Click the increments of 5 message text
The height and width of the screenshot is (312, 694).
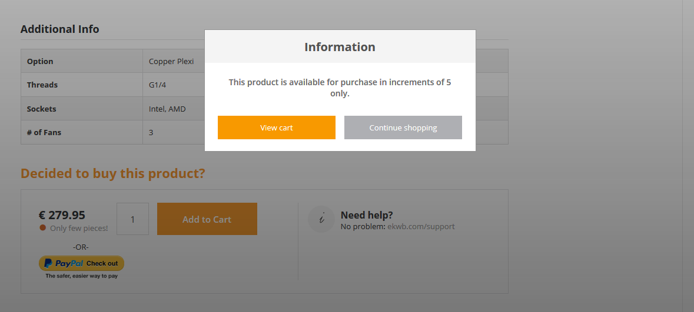[340, 88]
